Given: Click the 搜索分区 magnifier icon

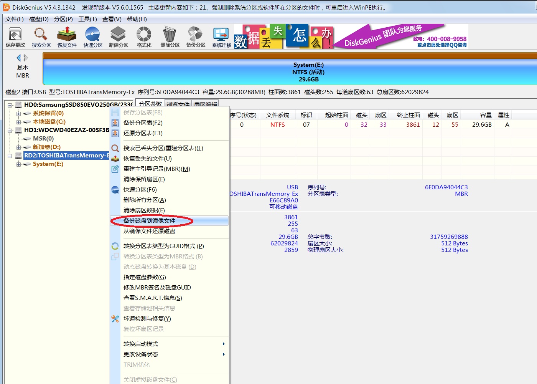Looking at the screenshot, I should click(41, 37).
